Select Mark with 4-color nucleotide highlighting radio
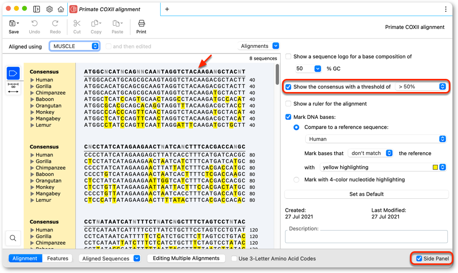Image resolution: width=458 pixels, height=273 pixels. coord(296,180)
